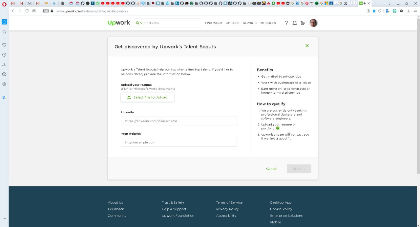Click the Your website field
Screen dimensions: 420x227
click(179, 142)
